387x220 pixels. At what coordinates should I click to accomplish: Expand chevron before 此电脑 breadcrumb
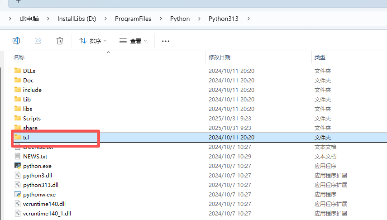click(10, 19)
